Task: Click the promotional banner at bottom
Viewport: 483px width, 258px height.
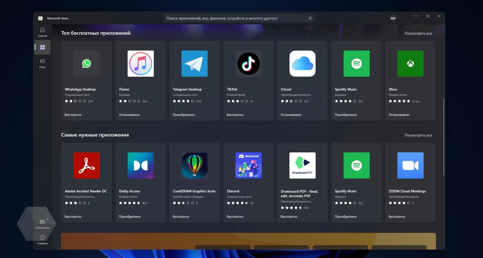Action: pyautogui.click(x=248, y=241)
